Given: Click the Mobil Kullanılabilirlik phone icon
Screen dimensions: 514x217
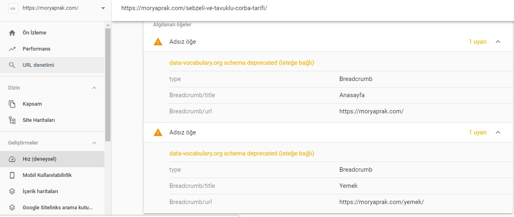Looking at the screenshot, I should [12, 175].
